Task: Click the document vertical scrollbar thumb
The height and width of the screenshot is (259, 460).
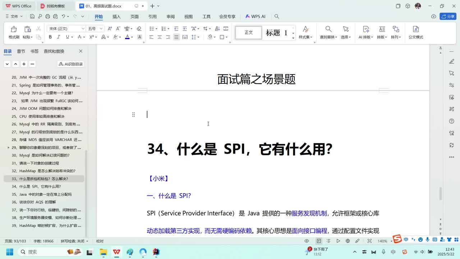Action: pyautogui.click(x=441, y=194)
